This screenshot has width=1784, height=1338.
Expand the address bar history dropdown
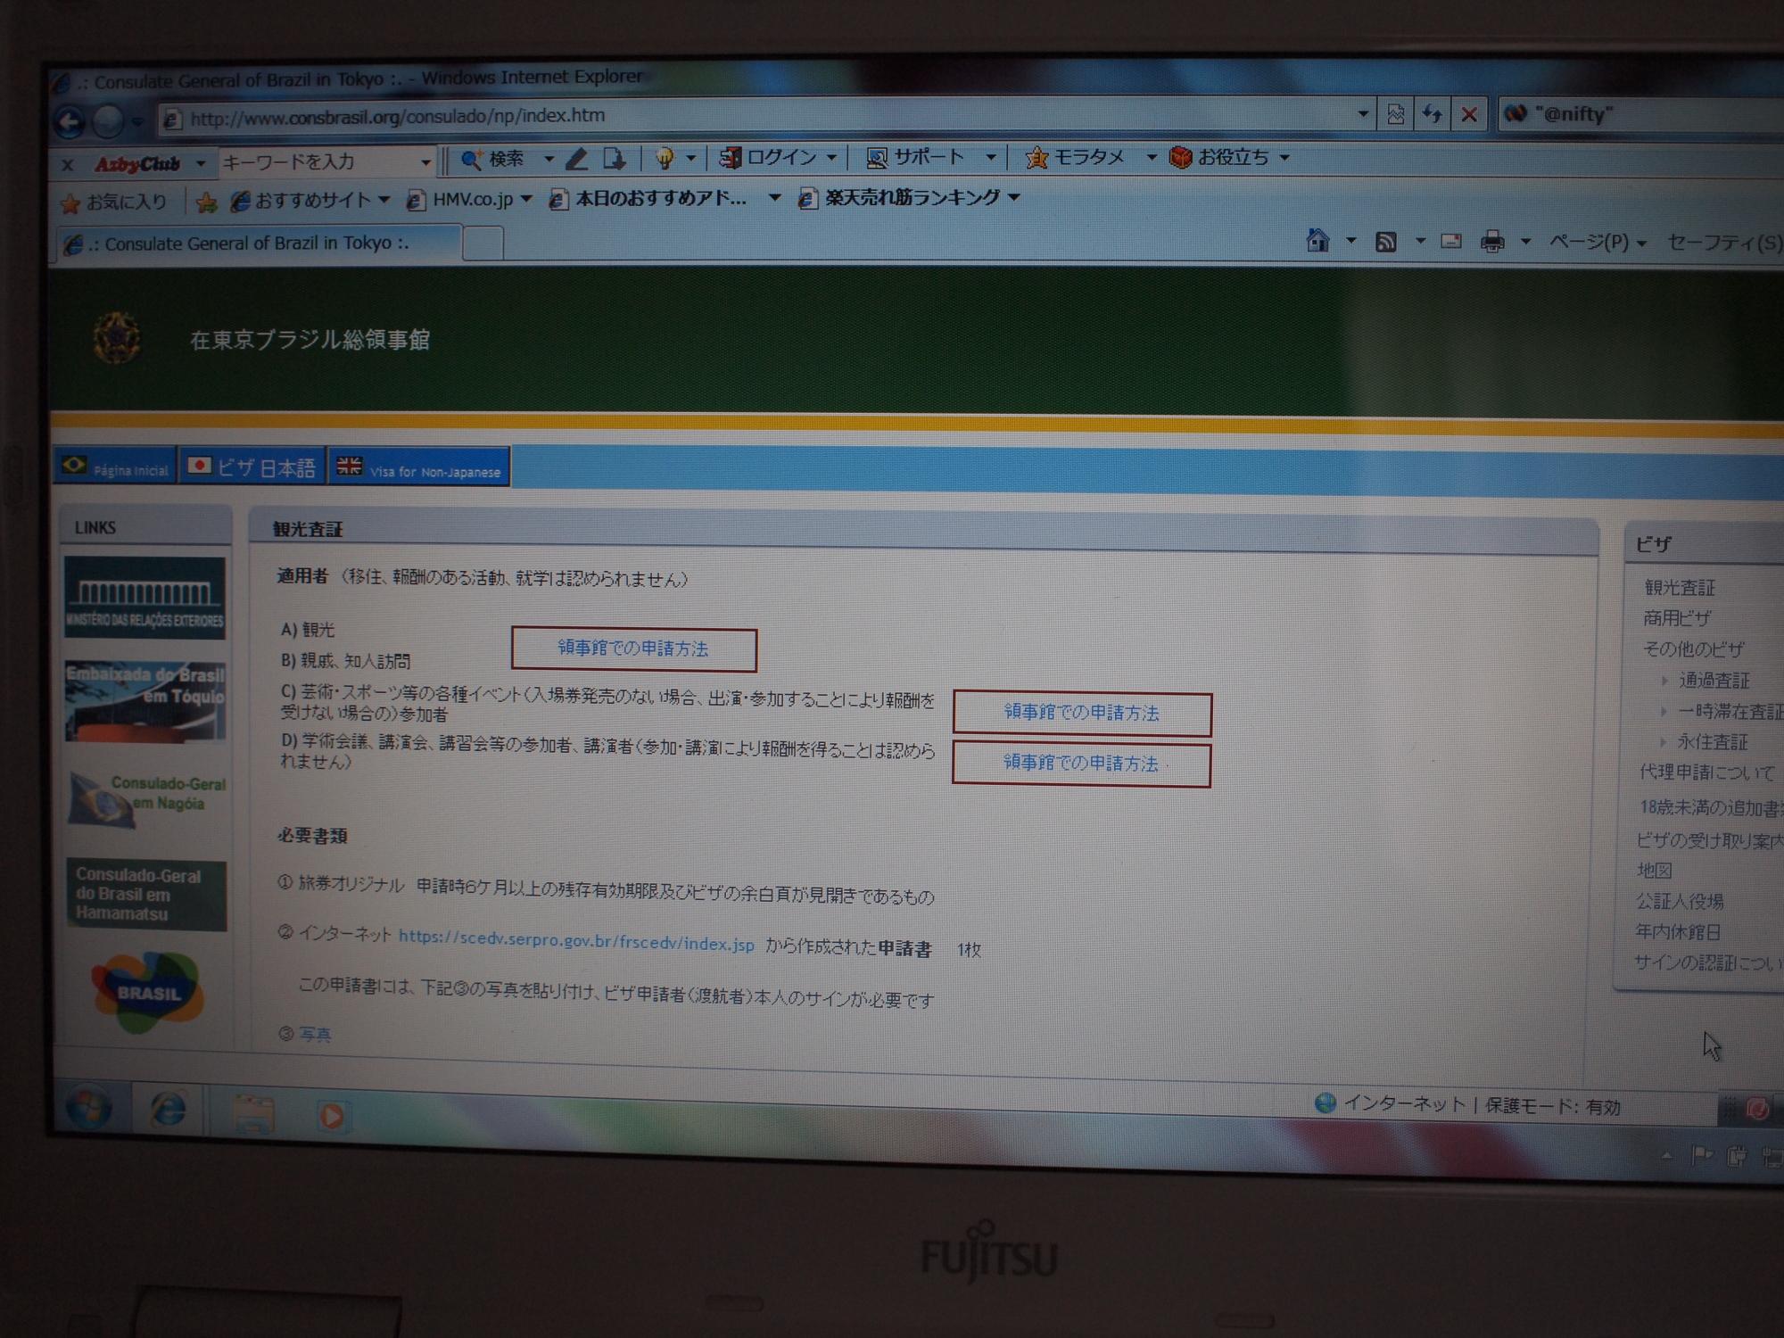(x=1362, y=114)
